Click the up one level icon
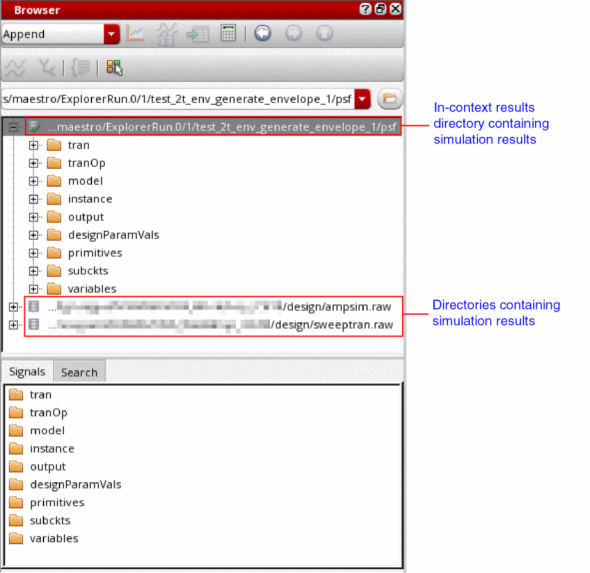This screenshot has height=573, width=590. [x=324, y=33]
